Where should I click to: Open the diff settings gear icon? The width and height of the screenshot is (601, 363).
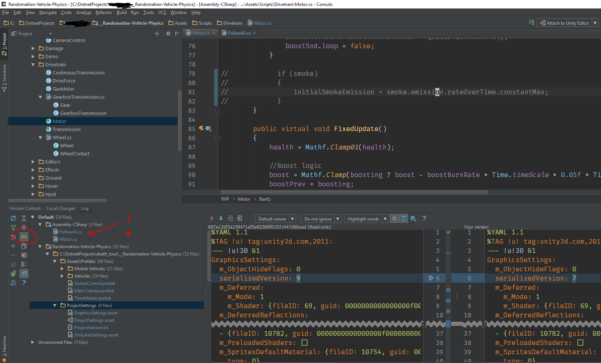tap(413, 219)
